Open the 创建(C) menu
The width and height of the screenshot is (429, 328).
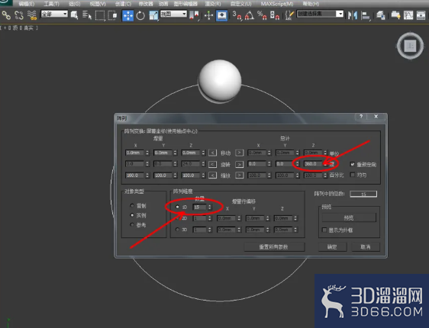coord(123,4)
